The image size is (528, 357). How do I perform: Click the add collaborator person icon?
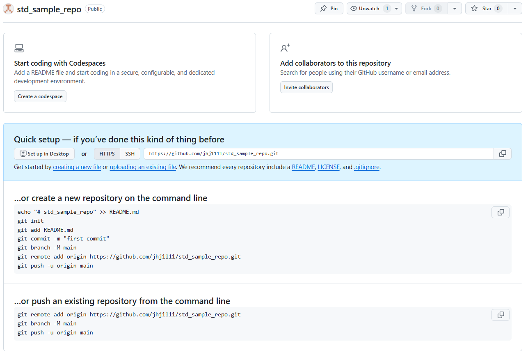[x=285, y=48]
